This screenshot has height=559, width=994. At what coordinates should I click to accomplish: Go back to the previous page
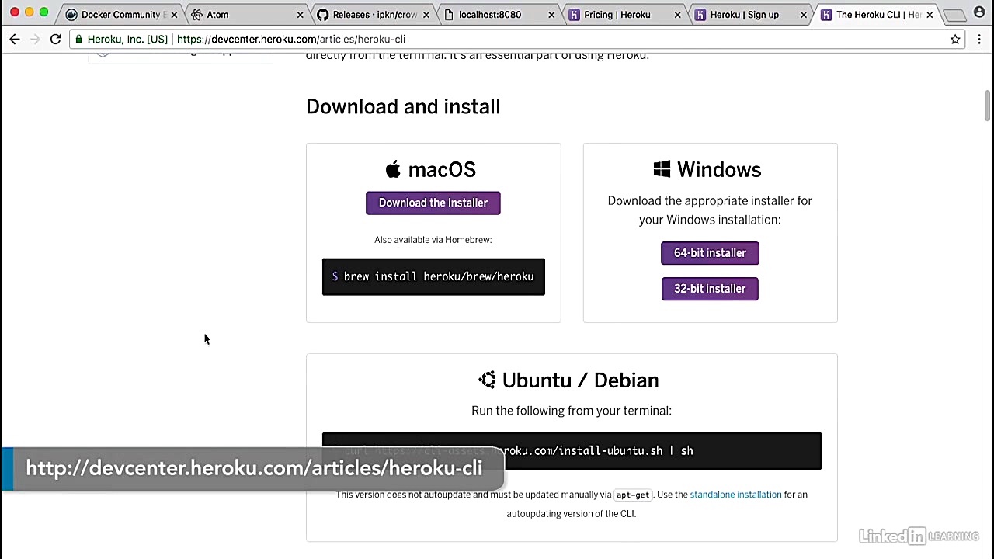(x=15, y=39)
